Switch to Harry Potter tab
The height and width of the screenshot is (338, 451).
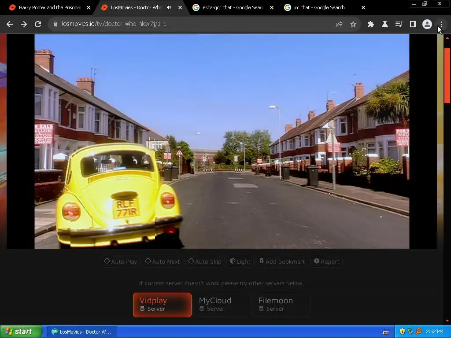click(x=49, y=7)
